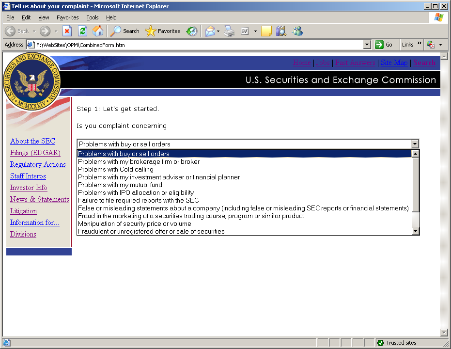Select Manipulation of security price or volume
451x349 pixels.
pos(245,224)
